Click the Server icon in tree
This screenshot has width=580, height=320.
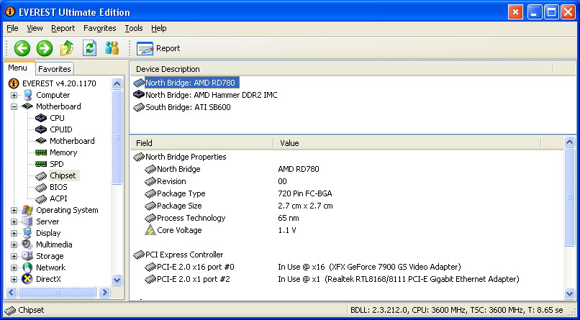[27, 221]
